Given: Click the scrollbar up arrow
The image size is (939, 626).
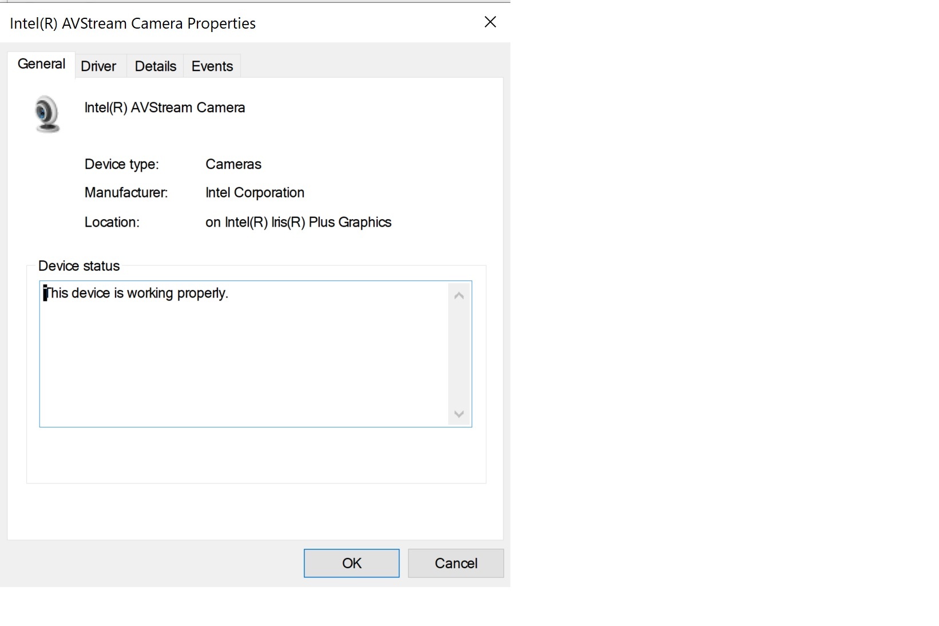Looking at the screenshot, I should click(x=458, y=295).
